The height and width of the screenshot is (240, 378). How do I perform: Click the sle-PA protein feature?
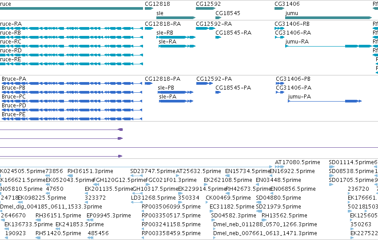click(176, 101)
